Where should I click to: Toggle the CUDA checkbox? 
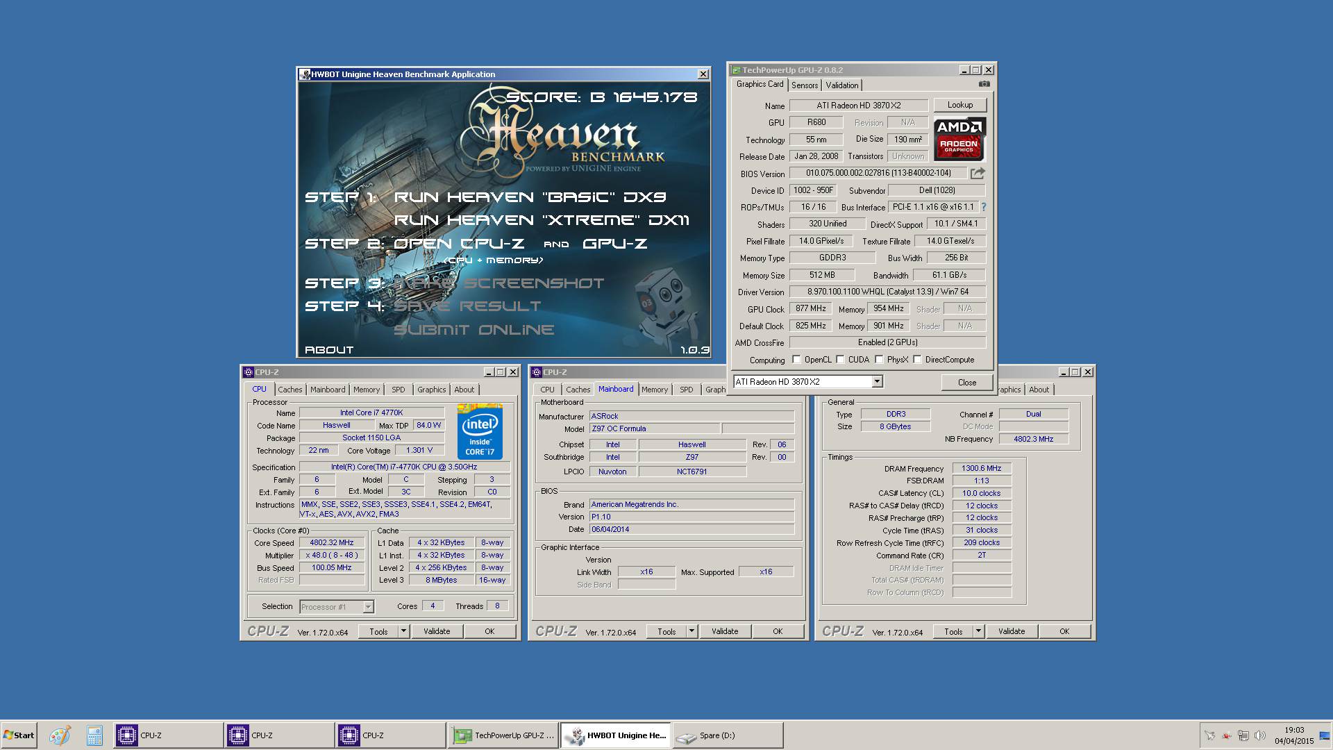[840, 360]
